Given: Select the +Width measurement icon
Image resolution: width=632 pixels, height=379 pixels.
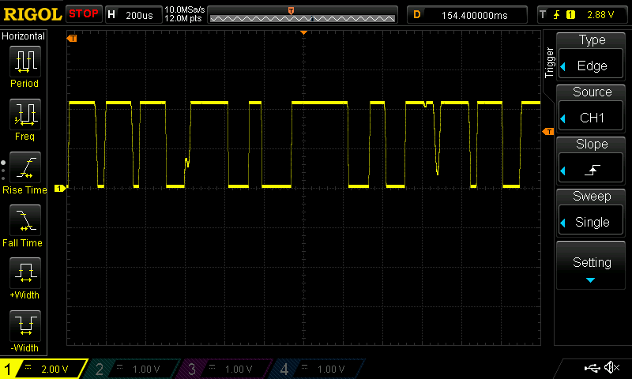Looking at the screenshot, I should pyautogui.click(x=25, y=272).
